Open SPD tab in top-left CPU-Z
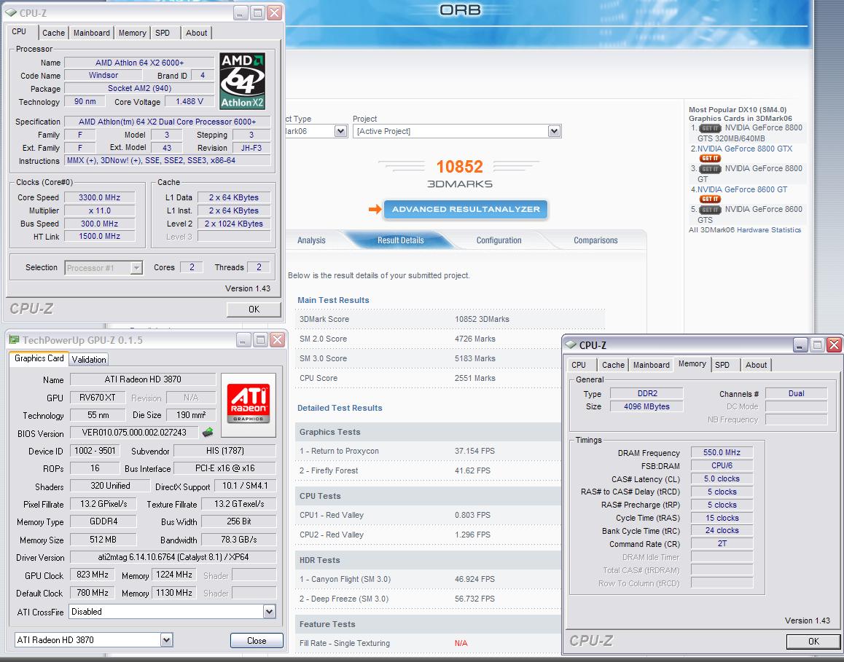Viewport: 844px width, 662px height. coord(163,33)
